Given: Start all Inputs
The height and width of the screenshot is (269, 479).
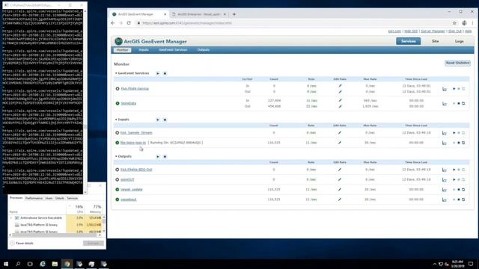Looking at the screenshot, I should 158,120.
